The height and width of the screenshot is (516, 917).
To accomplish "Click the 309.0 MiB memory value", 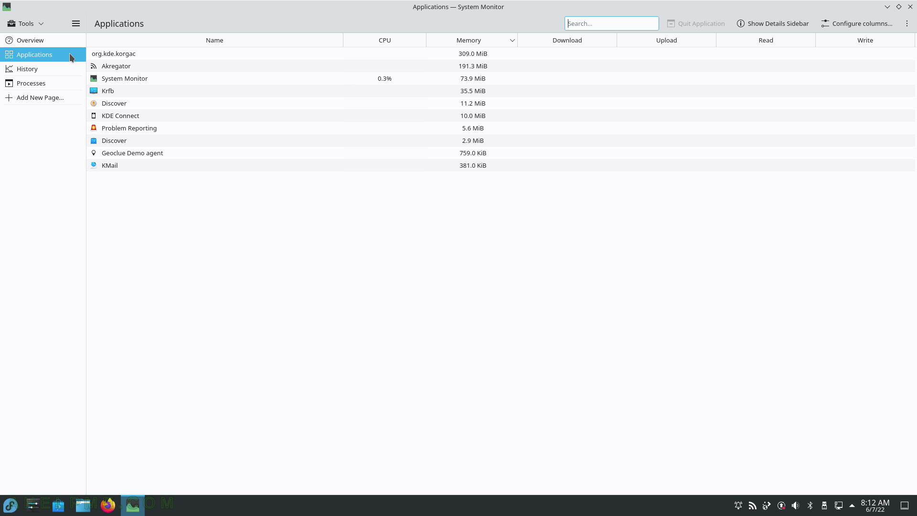I will [x=473, y=54].
